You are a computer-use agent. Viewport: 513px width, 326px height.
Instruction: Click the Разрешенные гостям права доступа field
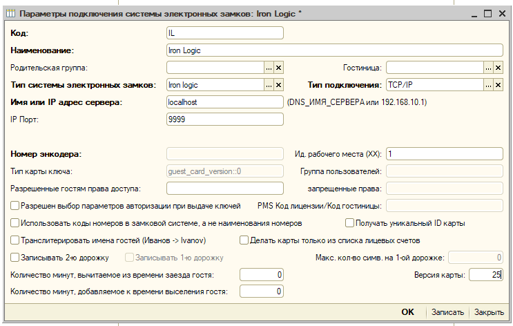(x=225, y=189)
